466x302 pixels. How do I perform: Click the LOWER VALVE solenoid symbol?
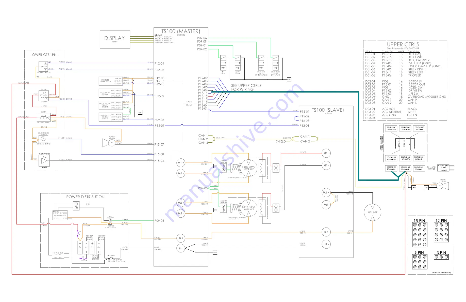(238, 63)
